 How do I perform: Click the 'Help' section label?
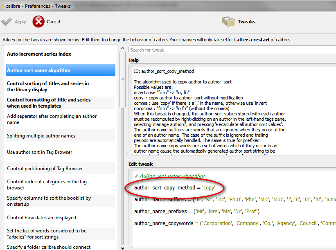(133, 60)
